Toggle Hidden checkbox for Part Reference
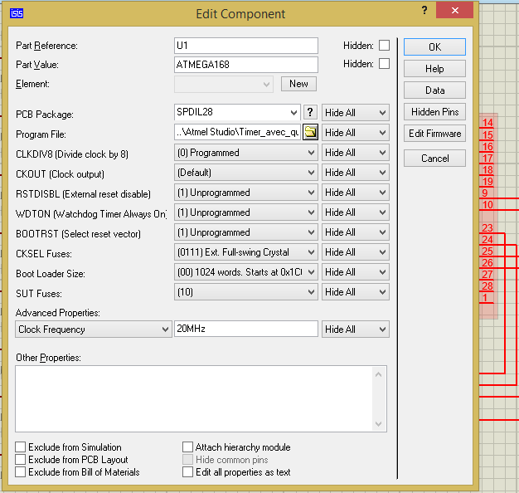Image resolution: width=519 pixels, height=493 pixels. coord(384,46)
